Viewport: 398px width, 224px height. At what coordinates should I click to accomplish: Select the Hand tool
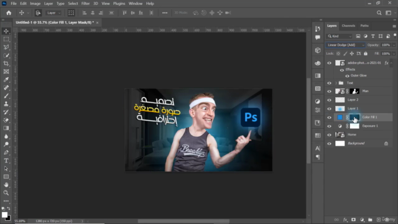tap(6, 185)
